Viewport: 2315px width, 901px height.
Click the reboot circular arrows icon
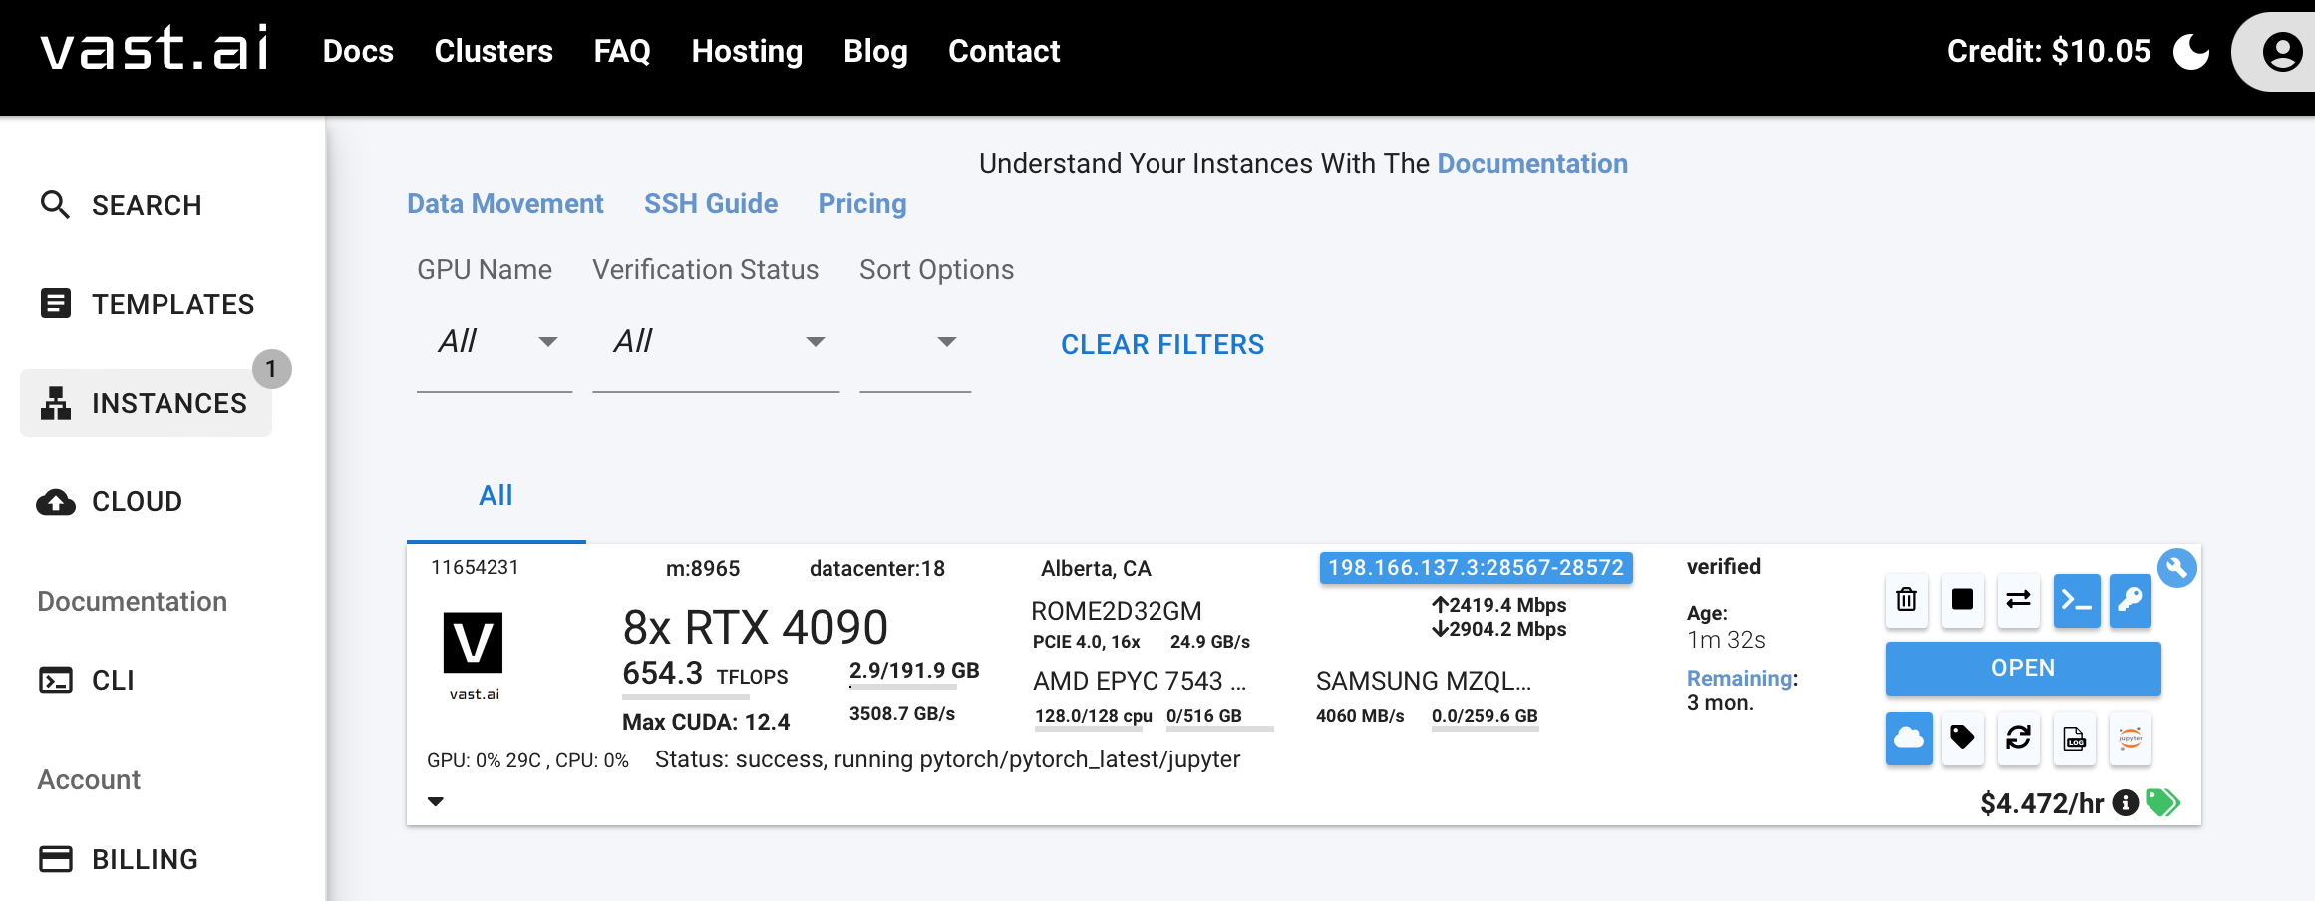point(2019,739)
